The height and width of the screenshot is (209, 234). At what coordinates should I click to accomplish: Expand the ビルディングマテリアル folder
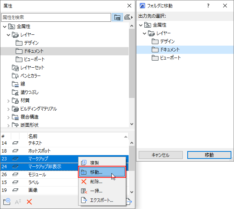tap(8, 109)
